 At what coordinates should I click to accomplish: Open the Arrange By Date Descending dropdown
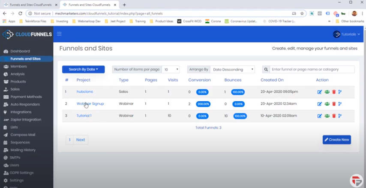tap(232, 69)
